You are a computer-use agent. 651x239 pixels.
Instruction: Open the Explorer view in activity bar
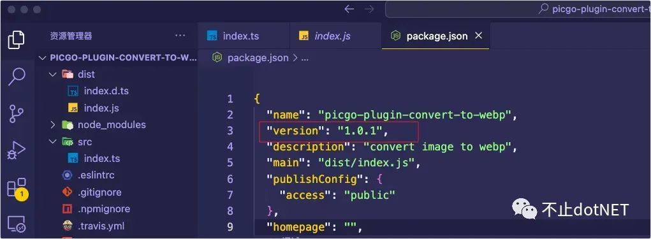click(x=16, y=40)
